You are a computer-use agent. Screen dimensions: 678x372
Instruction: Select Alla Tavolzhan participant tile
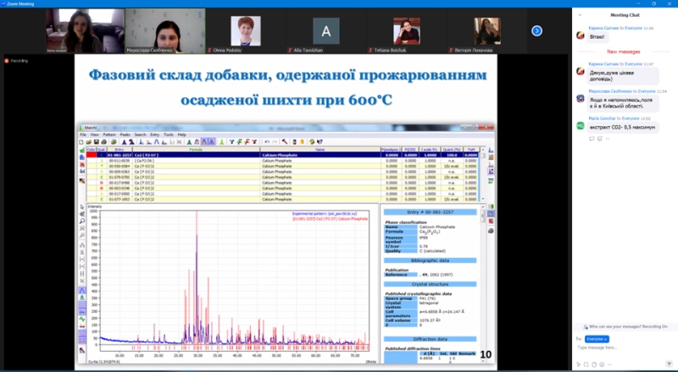click(326, 30)
